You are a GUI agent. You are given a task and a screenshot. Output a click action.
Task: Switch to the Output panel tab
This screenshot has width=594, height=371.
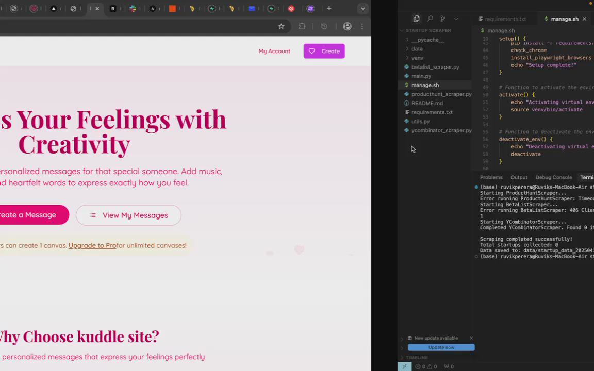pos(519,177)
